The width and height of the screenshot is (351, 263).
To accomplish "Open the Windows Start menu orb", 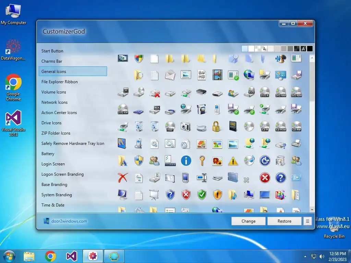I will tap(9, 256).
